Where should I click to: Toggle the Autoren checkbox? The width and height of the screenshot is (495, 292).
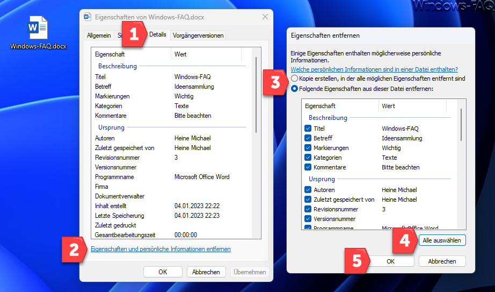tap(308, 190)
